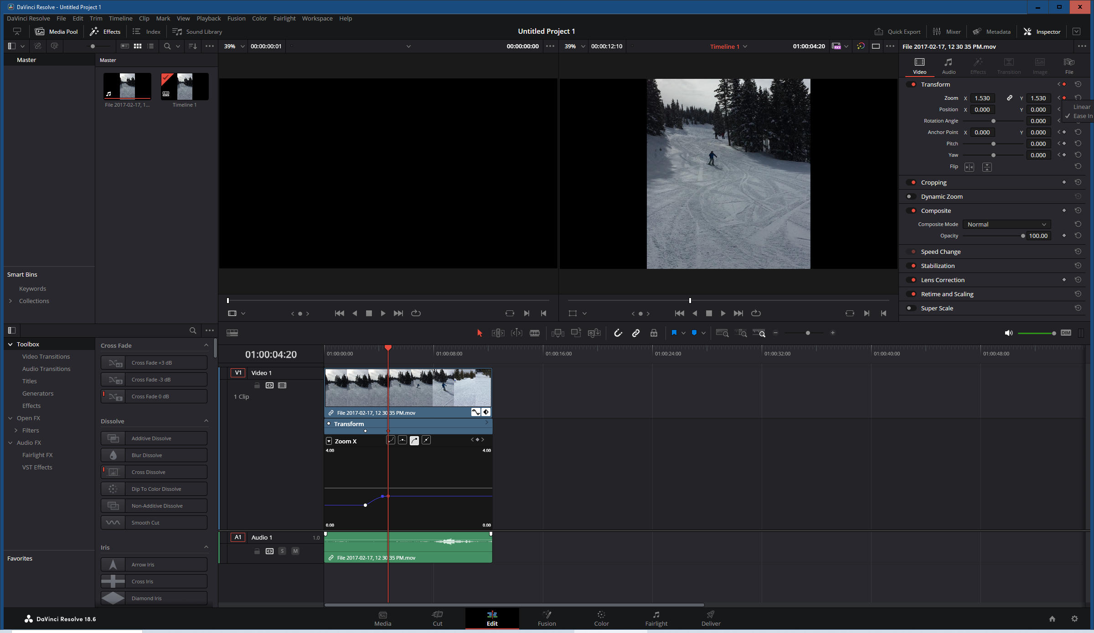1094x633 pixels.
Task: Collapse the Cross Fade group
Action: click(x=206, y=345)
